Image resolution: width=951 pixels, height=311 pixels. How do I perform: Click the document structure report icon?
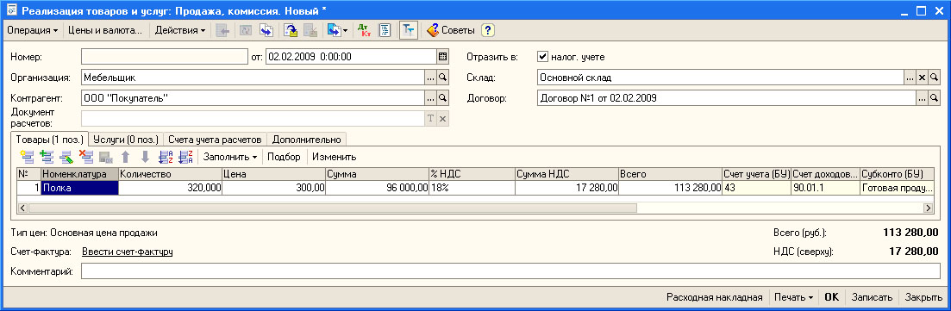click(385, 29)
